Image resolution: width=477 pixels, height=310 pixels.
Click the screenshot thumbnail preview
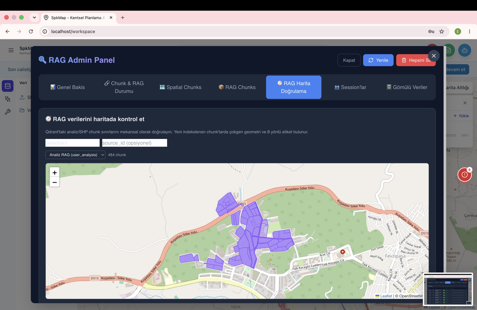click(x=448, y=289)
